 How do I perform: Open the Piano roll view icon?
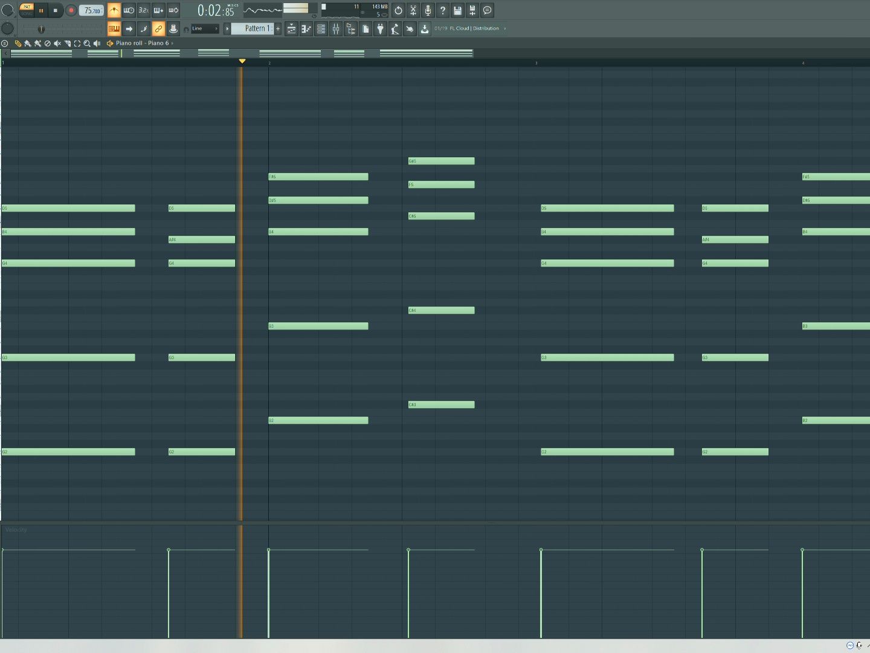(306, 28)
